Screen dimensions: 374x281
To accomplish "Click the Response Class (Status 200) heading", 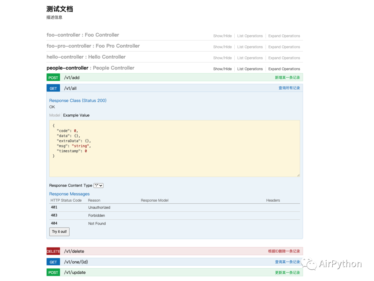I will point(78,101).
